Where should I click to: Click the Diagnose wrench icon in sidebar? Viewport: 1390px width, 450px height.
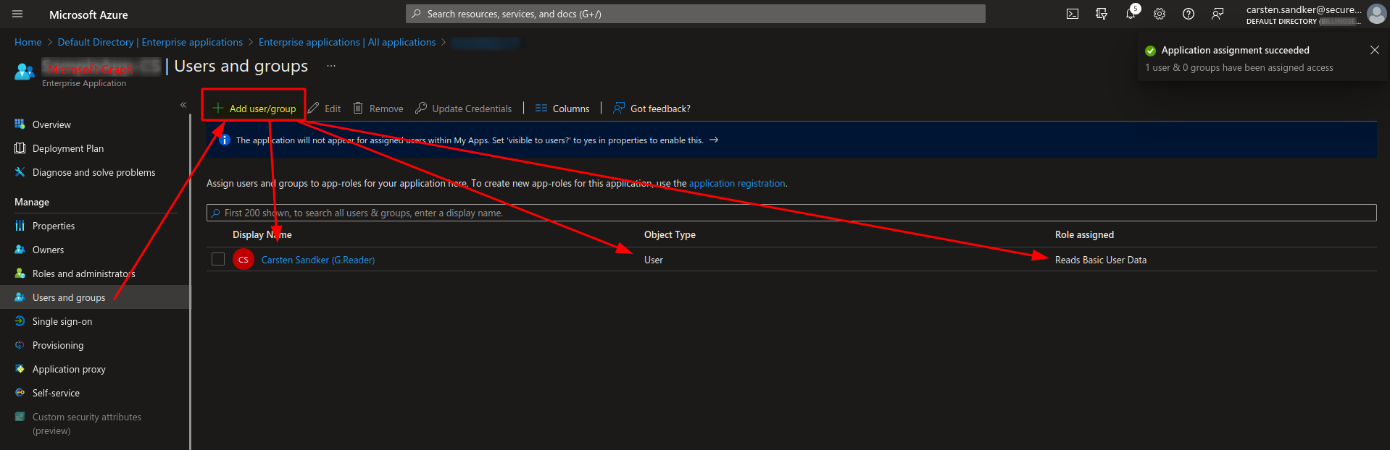[x=20, y=172]
